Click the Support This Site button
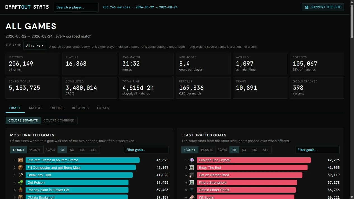The image size is (354, 199). tap(323, 7)
